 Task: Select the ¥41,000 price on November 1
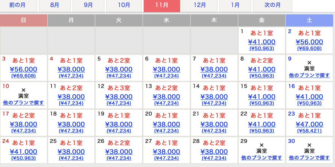262,42
